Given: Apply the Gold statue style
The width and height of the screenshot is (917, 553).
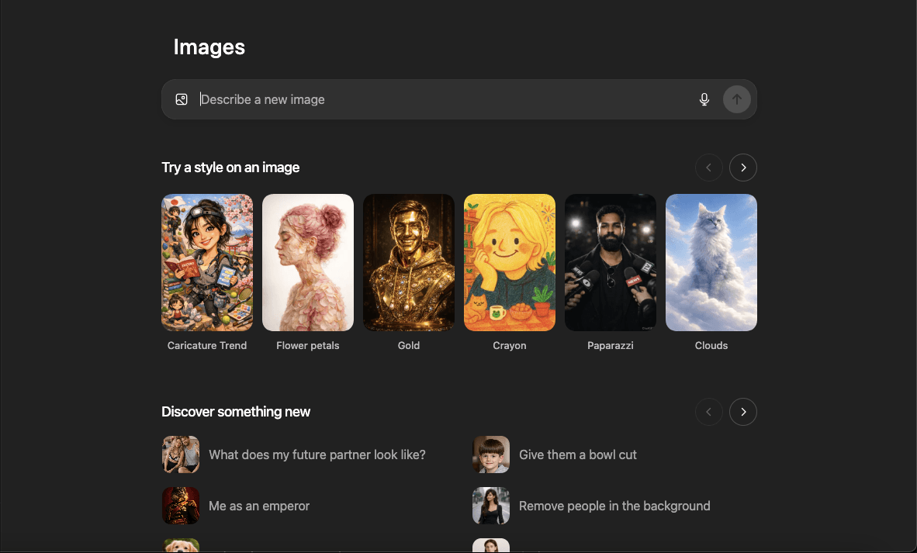Looking at the screenshot, I should 409,262.
